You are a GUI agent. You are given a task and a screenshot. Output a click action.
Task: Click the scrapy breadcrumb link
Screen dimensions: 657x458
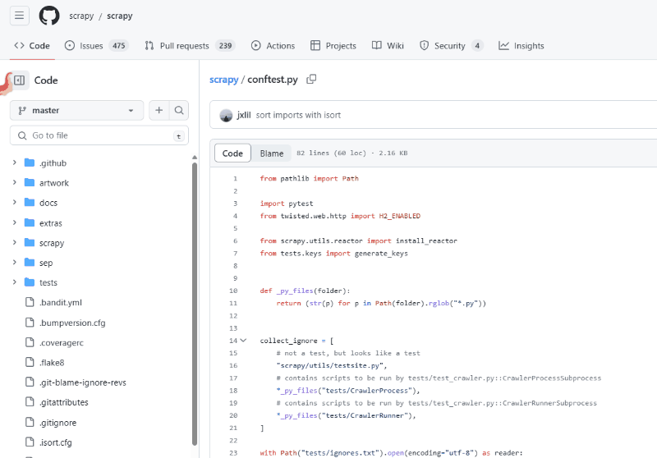point(223,80)
